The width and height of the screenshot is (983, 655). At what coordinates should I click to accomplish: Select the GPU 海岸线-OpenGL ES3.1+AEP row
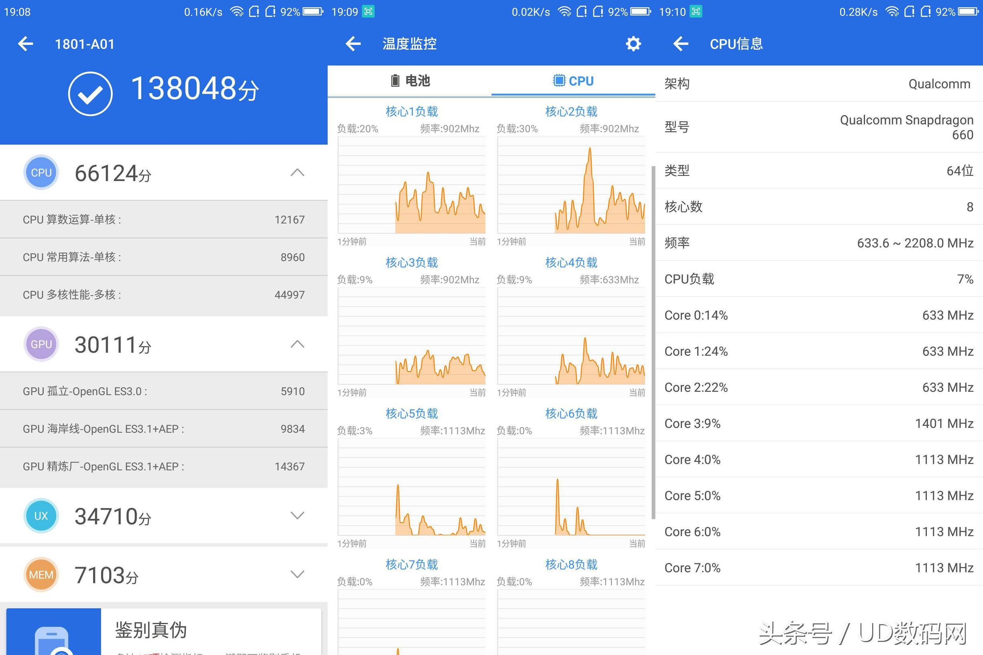164,429
